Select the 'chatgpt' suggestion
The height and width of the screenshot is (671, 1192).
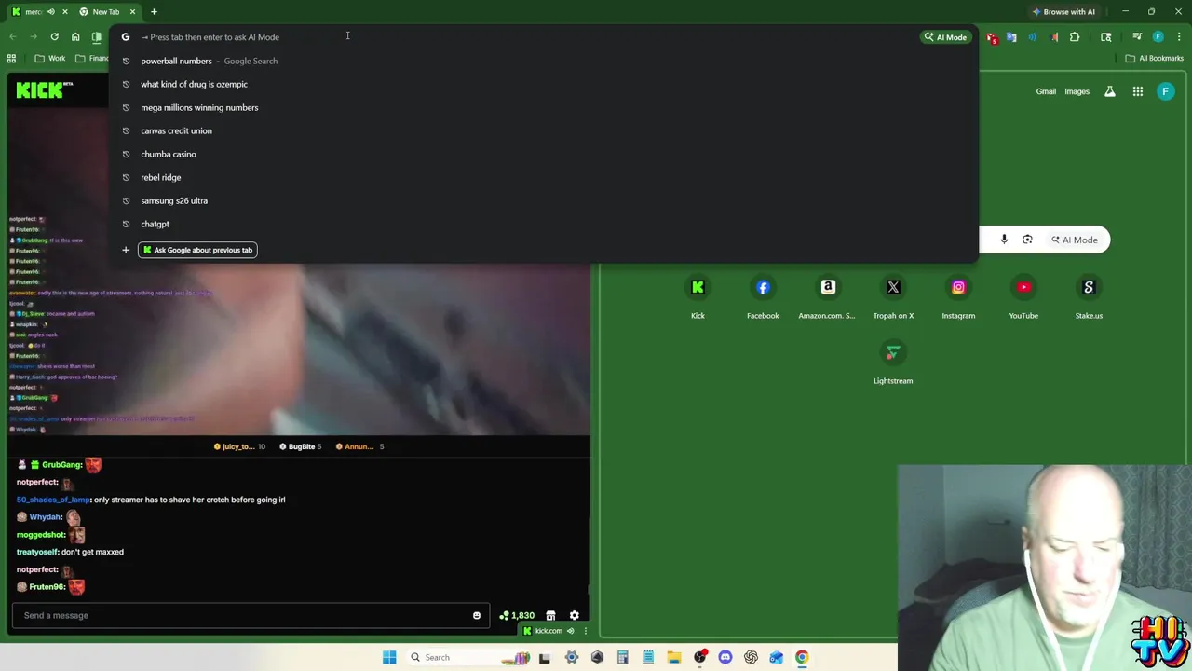pos(543,224)
